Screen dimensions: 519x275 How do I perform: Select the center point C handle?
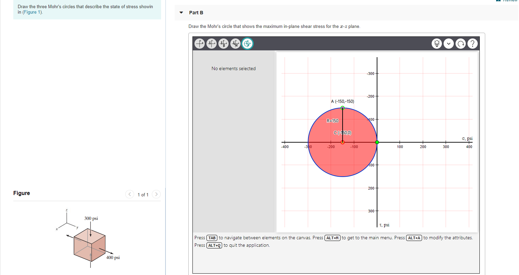click(x=343, y=142)
